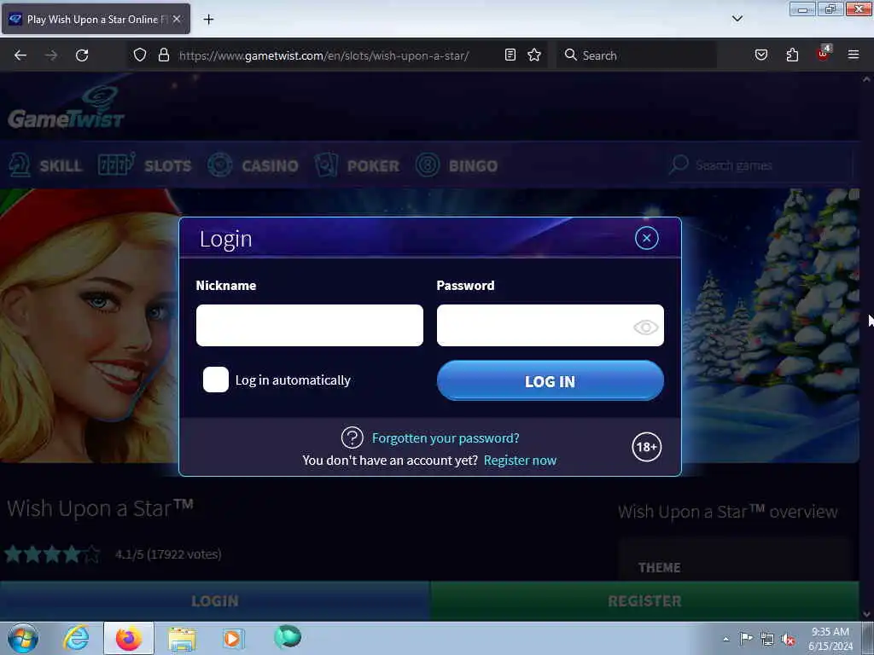Show password using the eye icon
Image resolution: width=874 pixels, height=655 pixels.
click(645, 327)
